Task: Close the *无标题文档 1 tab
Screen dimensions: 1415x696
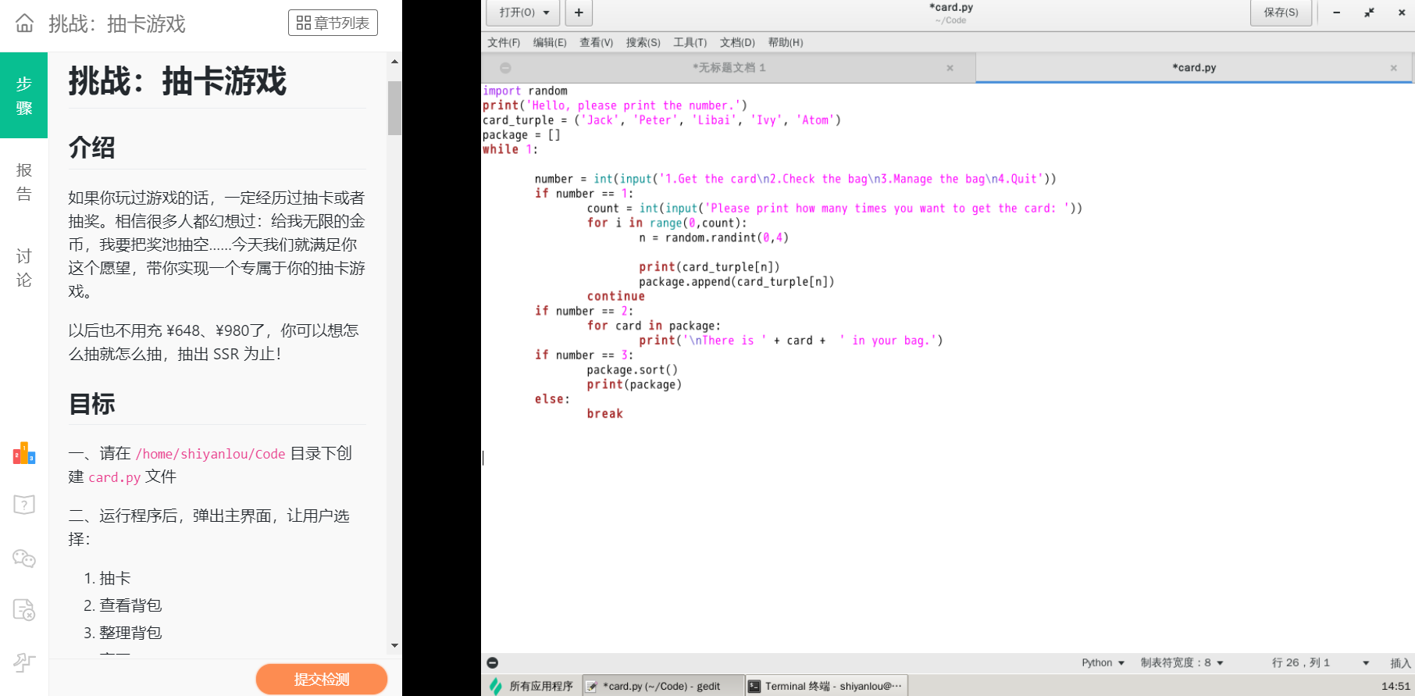Action: tap(950, 68)
